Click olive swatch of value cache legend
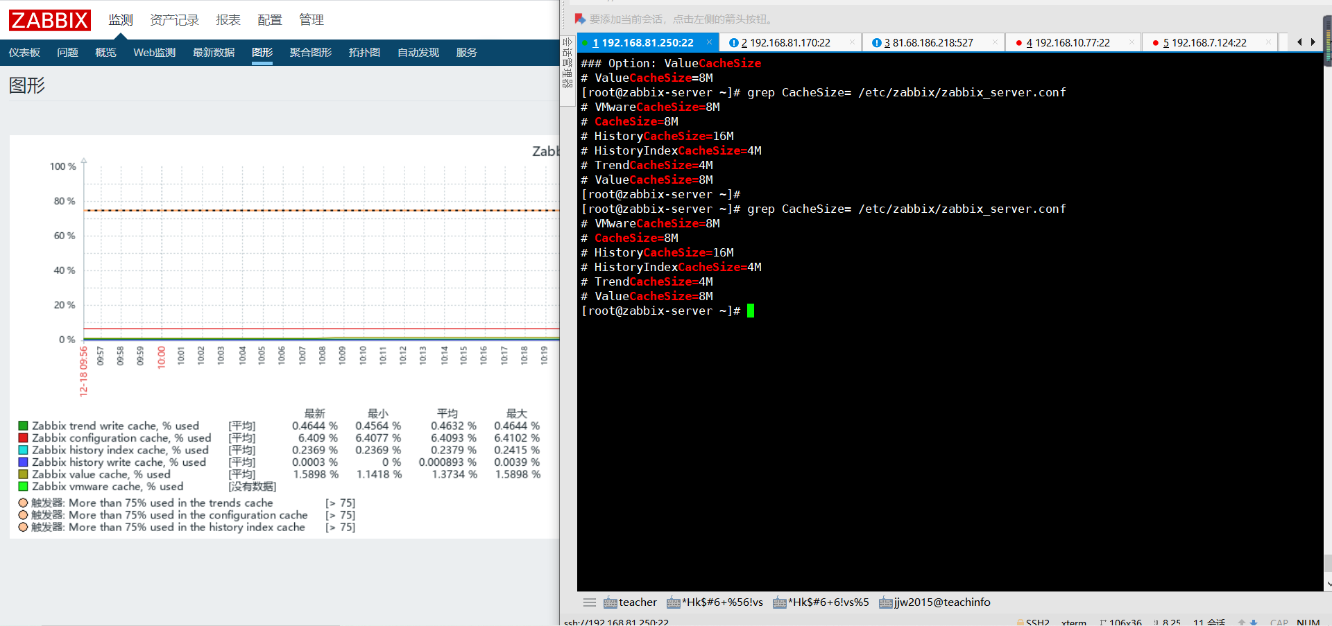Viewport: 1332px width, 626px height. click(23, 474)
